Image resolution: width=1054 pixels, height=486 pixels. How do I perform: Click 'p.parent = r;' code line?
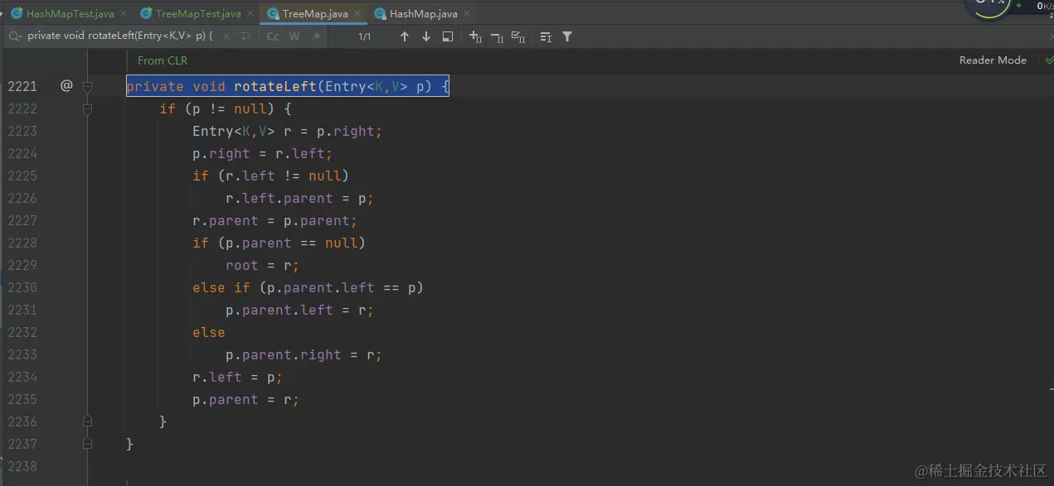(x=245, y=399)
